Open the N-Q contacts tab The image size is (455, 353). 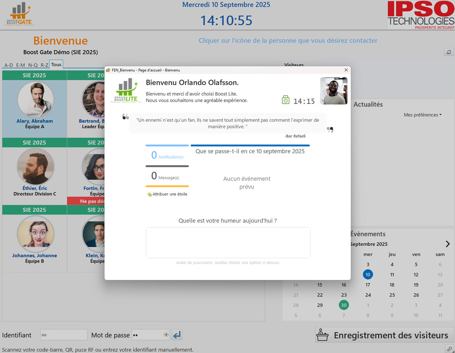[x=33, y=65]
